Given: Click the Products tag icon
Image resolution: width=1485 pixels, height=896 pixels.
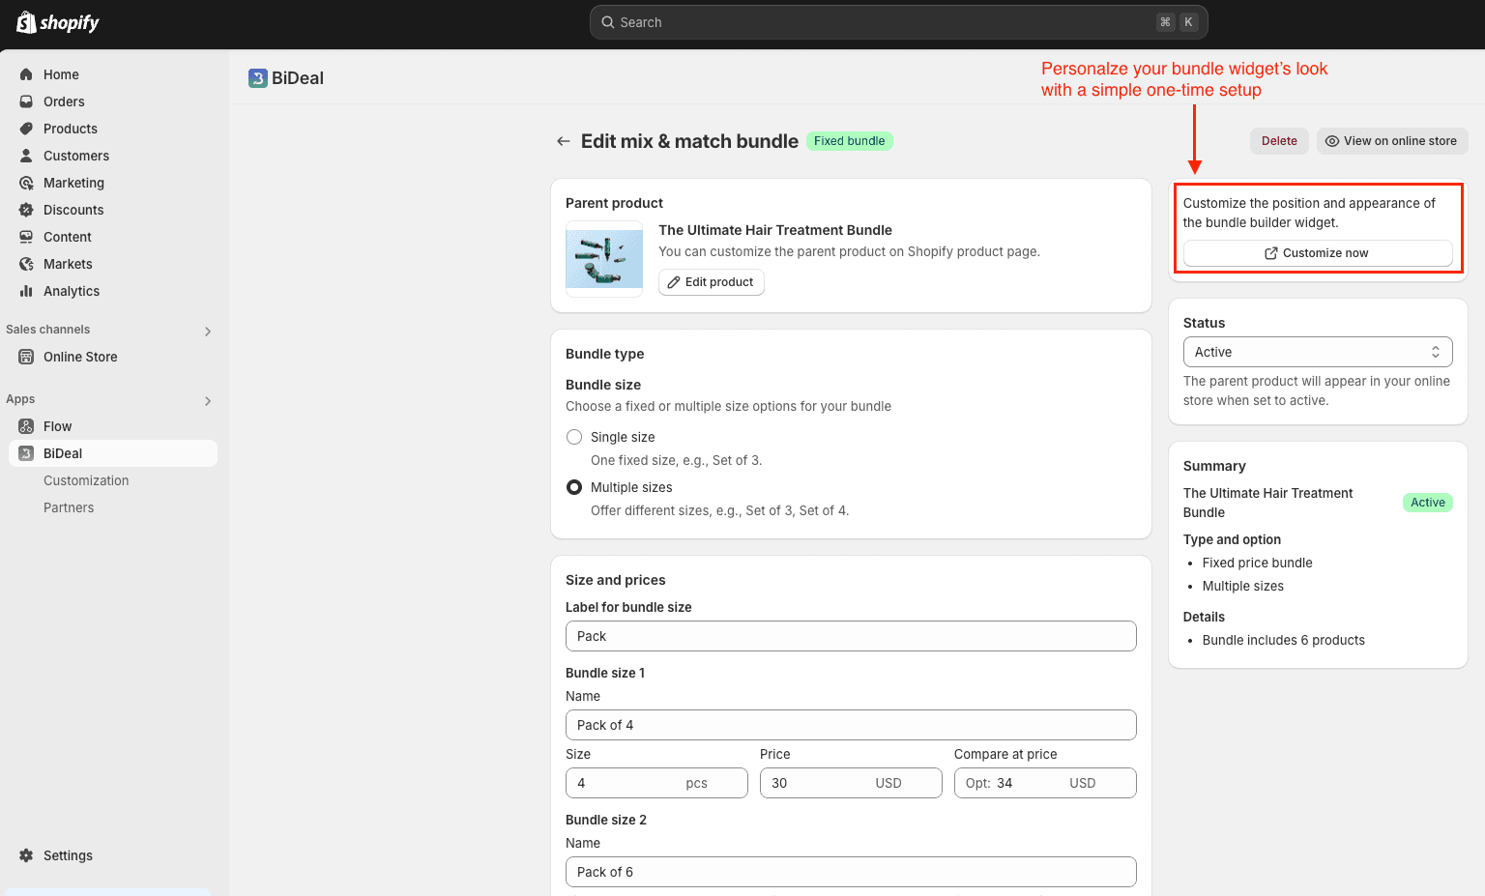Looking at the screenshot, I should (26, 129).
